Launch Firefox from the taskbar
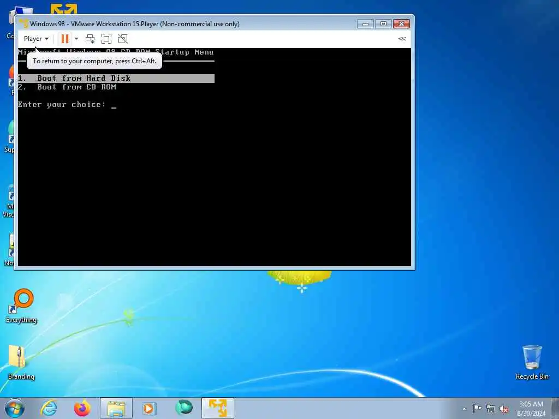 (82, 408)
